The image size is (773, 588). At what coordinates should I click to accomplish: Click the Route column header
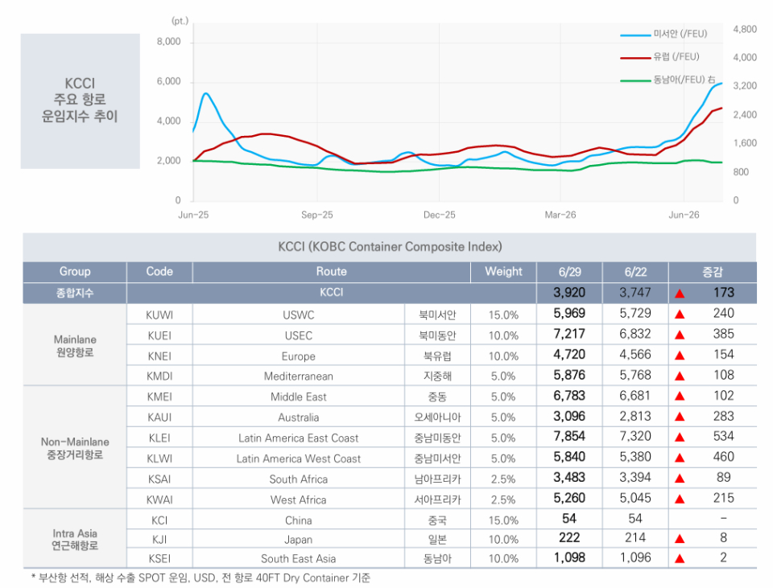pos(331,272)
